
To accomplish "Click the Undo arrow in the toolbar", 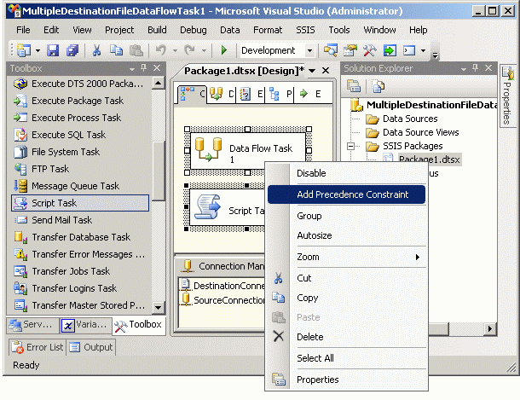I will [x=161, y=50].
